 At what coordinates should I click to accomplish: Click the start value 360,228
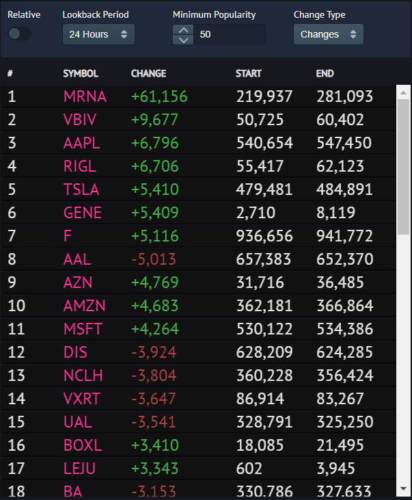point(264,376)
